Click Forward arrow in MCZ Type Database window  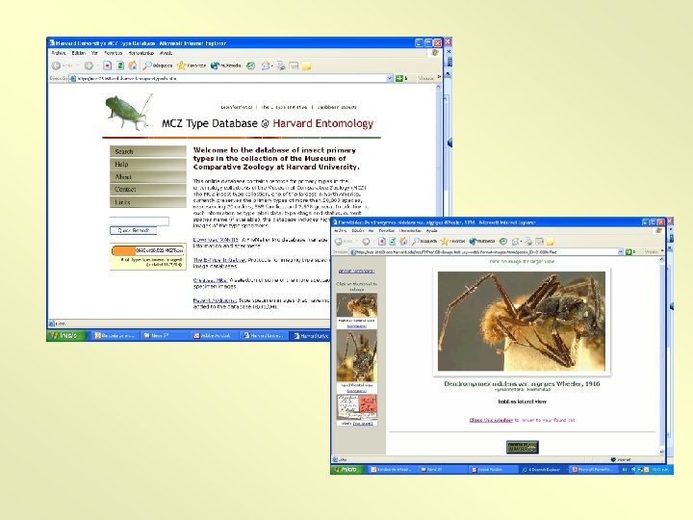click(89, 65)
